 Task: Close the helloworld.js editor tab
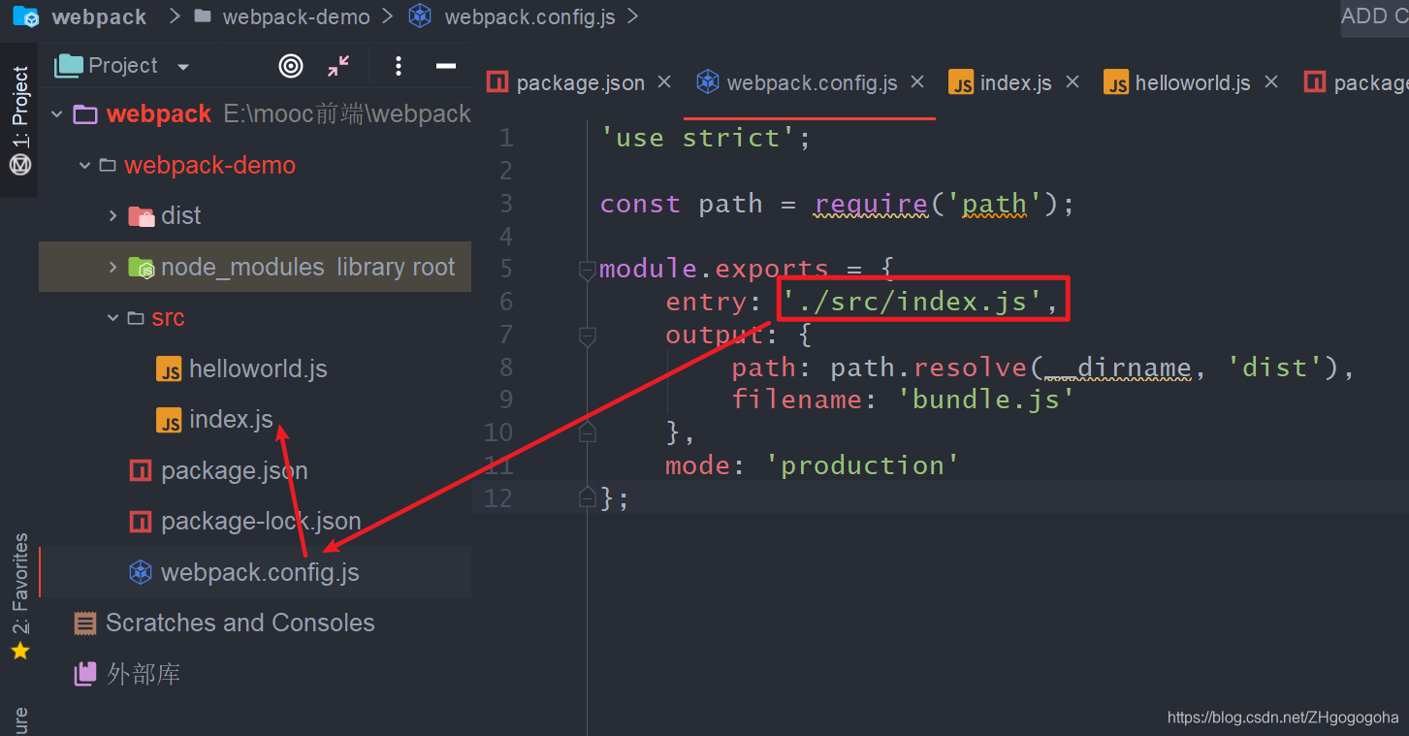point(1270,82)
